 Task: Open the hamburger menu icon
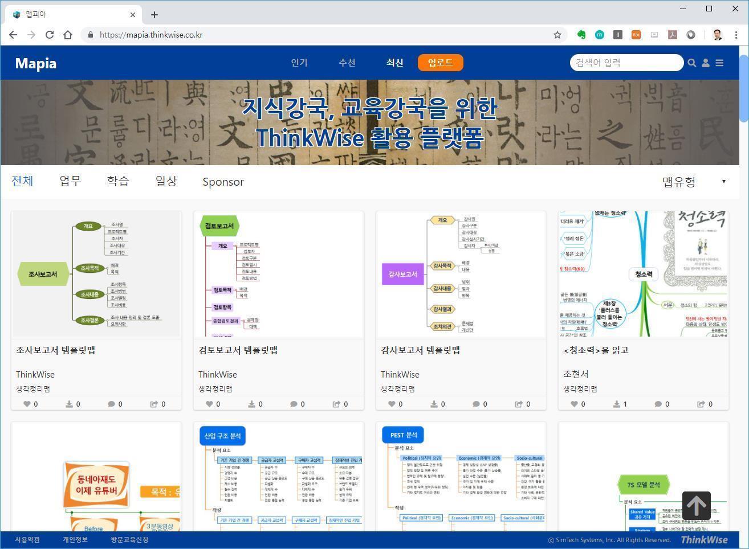pyautogui.click(x=719, y=63)
